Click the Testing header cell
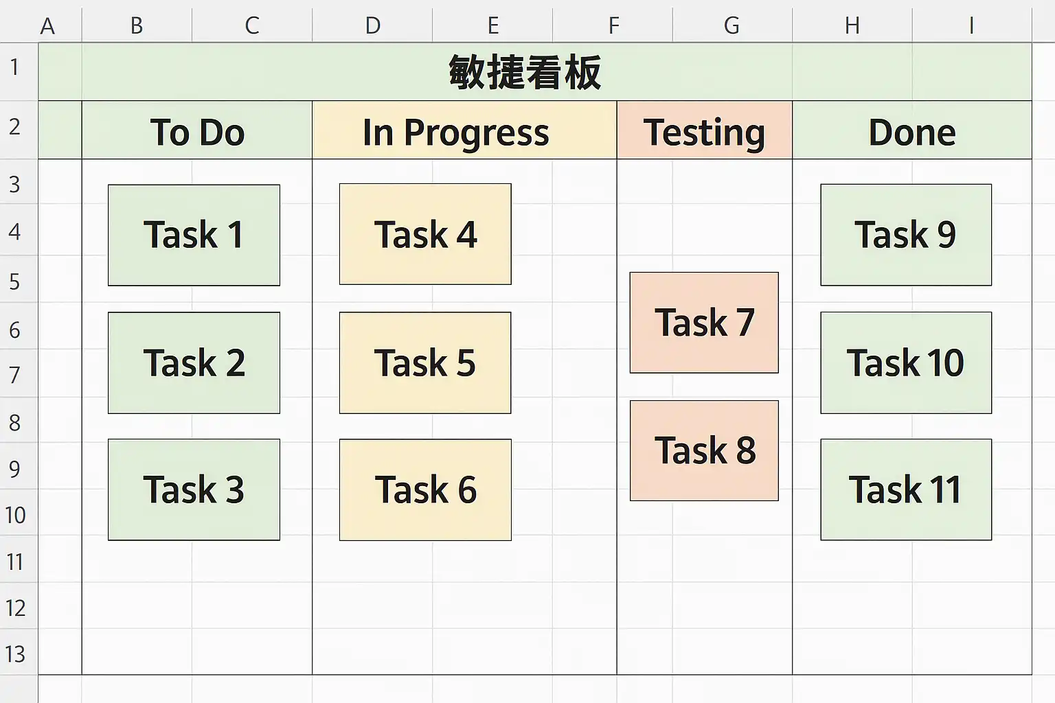 pyautogui.click(x=705, y=130)
